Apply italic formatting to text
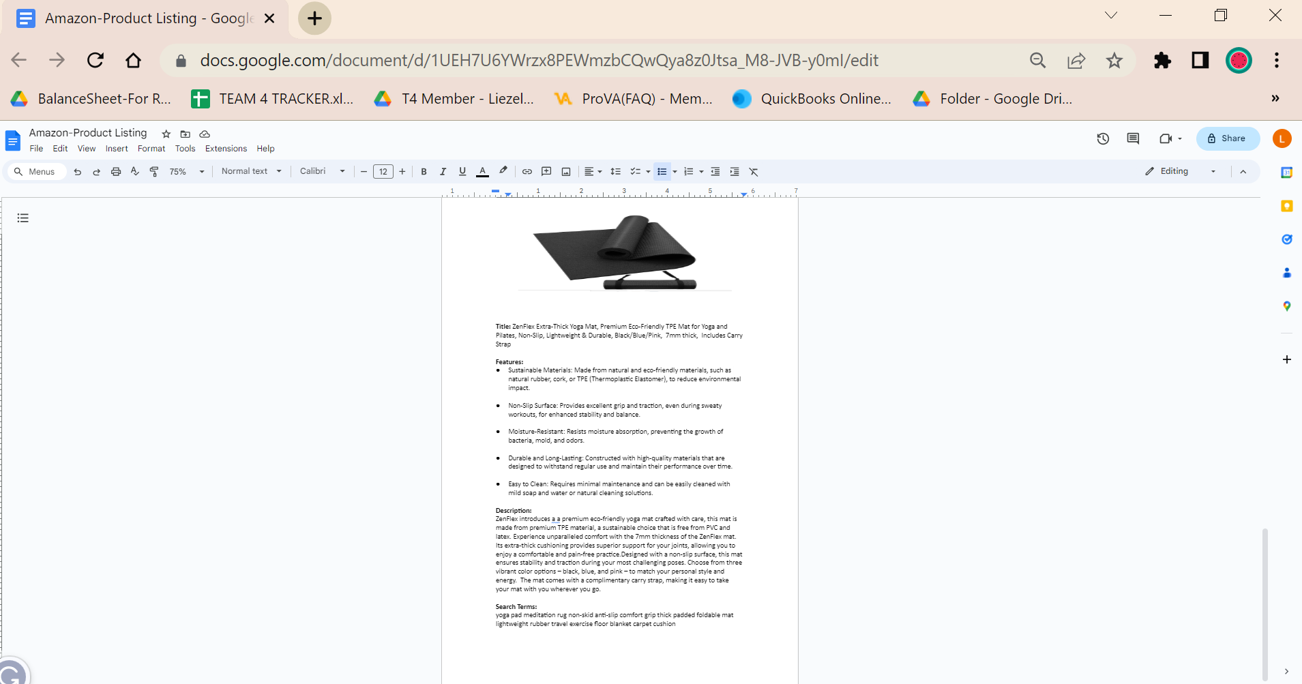This screenshot has width=1302, height=684. tap(443, 171)
